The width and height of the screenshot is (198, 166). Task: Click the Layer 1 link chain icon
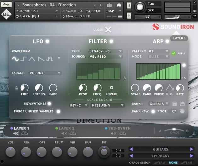(x=25, y=134)
